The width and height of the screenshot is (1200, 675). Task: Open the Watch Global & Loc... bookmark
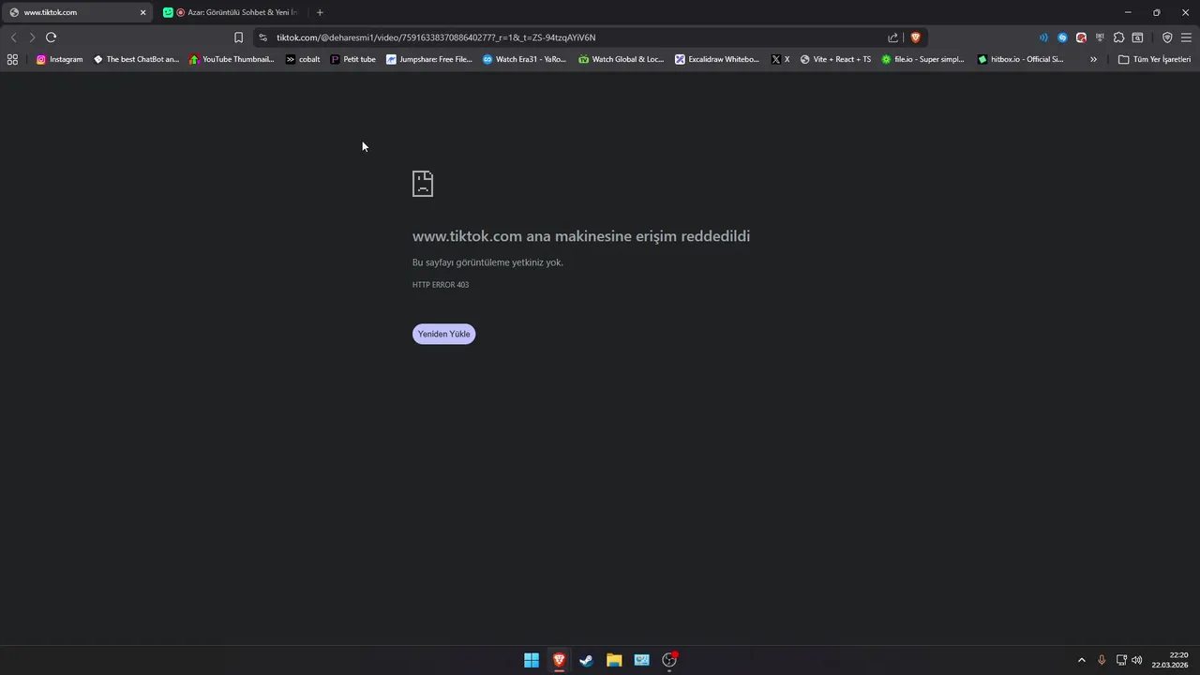tap(621, 59)
